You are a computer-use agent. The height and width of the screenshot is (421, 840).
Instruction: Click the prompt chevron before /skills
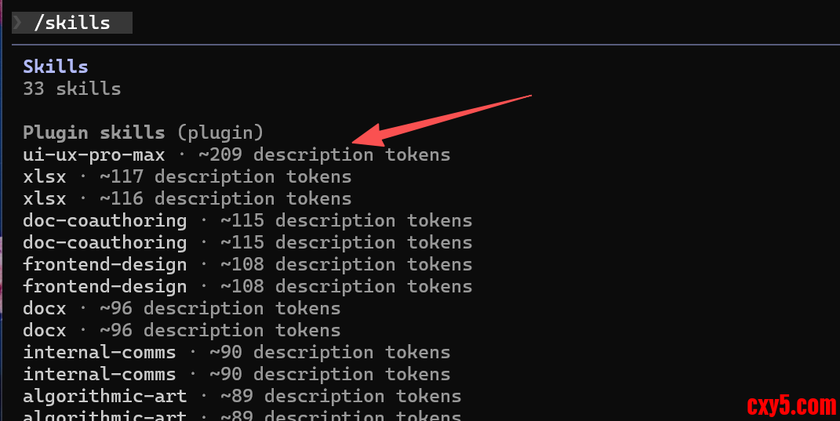click(x=17, y=23)
